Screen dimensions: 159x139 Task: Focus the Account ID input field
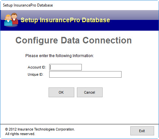(65, 67)
